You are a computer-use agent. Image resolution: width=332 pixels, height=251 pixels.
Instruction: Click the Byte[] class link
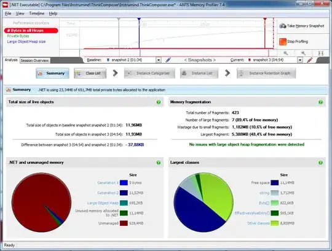coord(264,203)
